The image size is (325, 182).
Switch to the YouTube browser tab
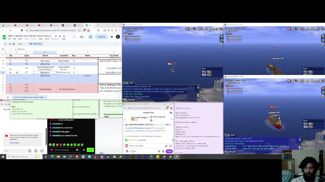click(x=19, y=25)
